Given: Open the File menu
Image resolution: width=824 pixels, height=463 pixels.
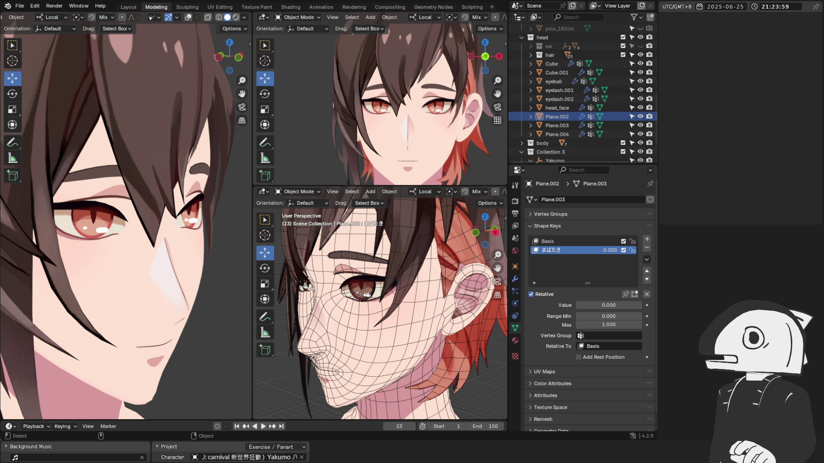Looking at the screenshot, I should click(20, 6).
